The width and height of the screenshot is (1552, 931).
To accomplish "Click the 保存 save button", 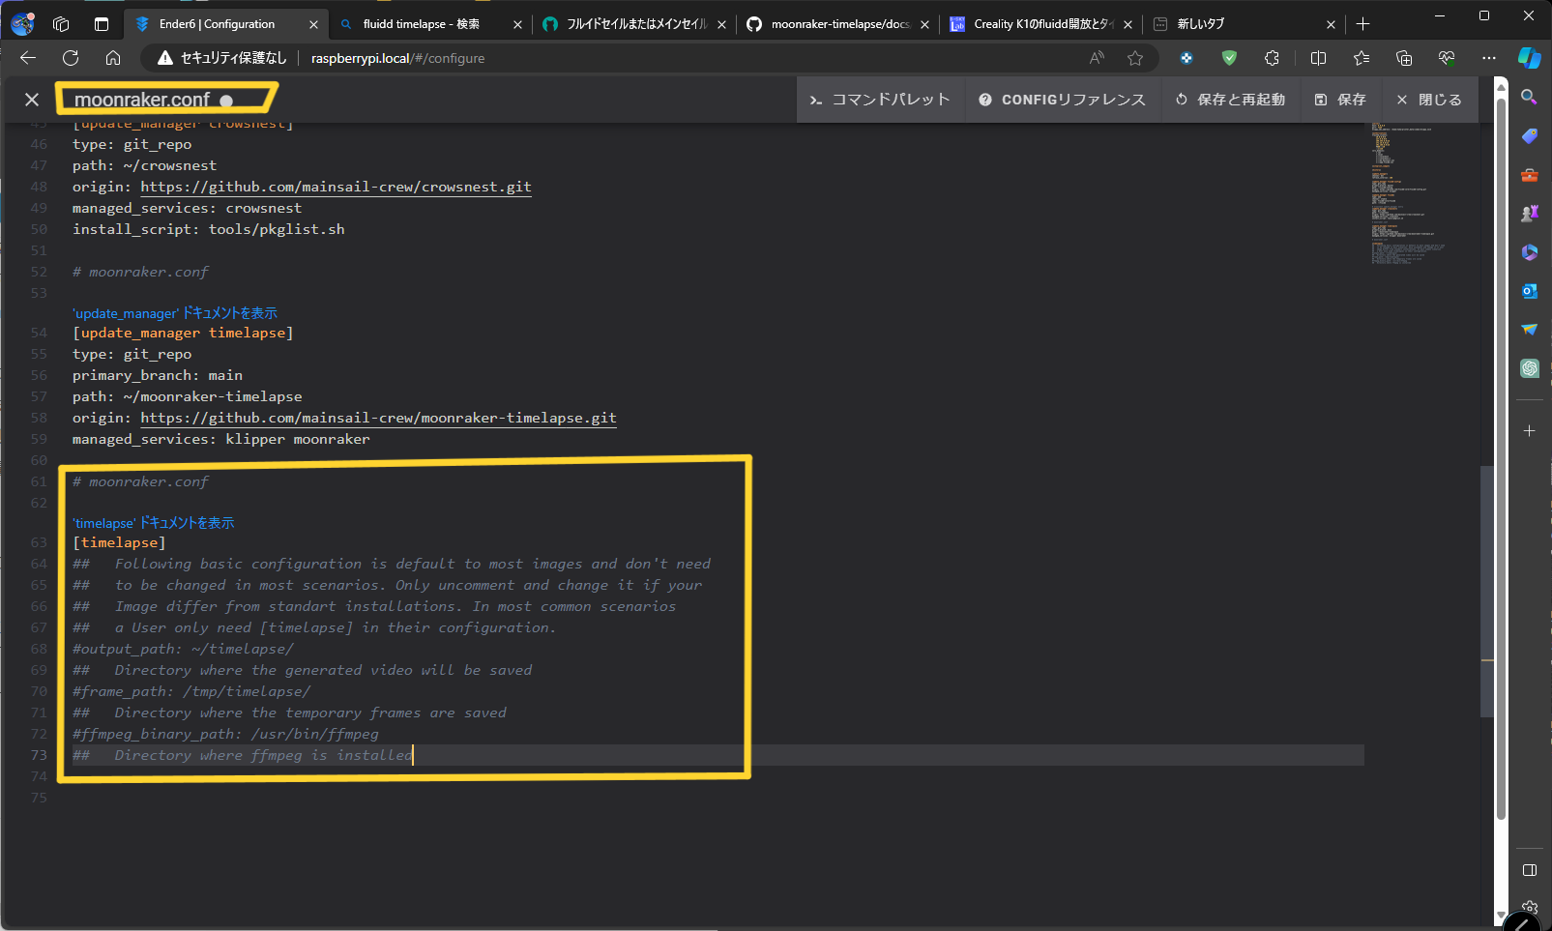I will click(1340, 100).
